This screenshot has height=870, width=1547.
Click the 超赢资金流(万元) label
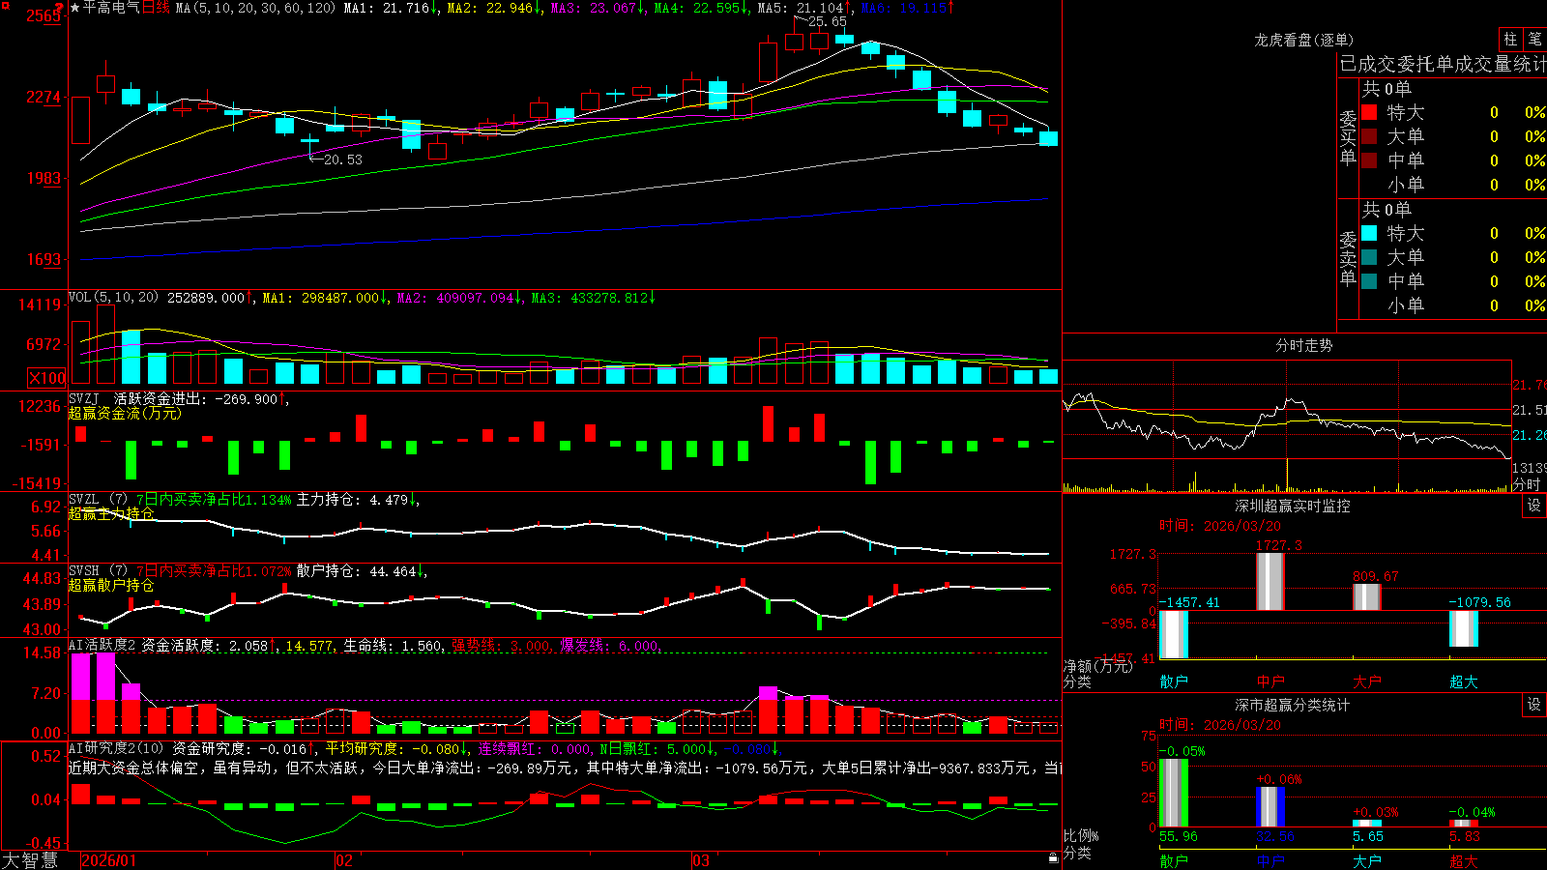[125, 413]
